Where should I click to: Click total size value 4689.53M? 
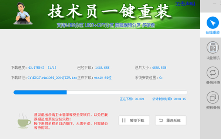[159, 68]
